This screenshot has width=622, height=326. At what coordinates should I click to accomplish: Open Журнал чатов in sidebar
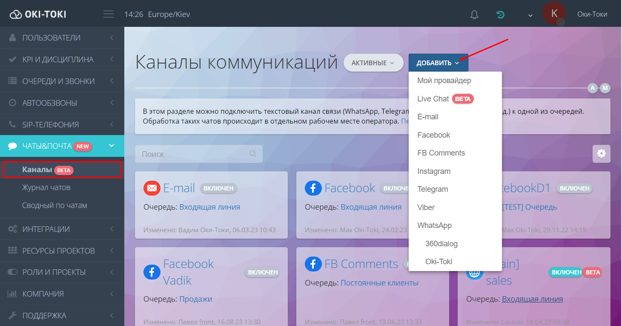pyautogui.click(x=46, y=188)
